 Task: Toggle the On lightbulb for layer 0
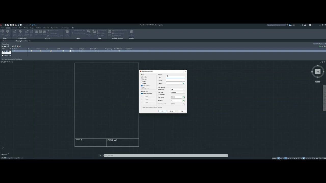pyautogui.click(x=32, y=51)
